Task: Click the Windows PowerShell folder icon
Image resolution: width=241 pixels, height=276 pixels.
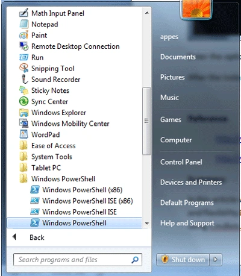Action: 23,179
